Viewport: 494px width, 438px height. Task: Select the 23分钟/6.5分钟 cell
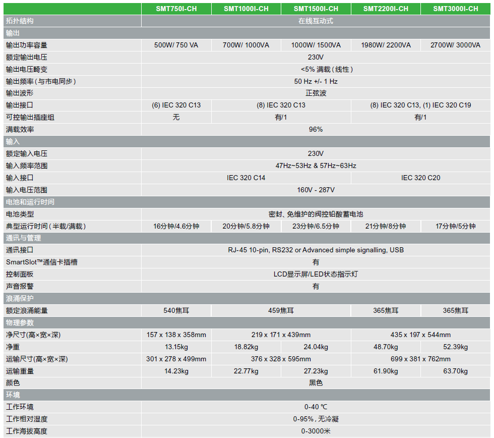tap(316, 226)
